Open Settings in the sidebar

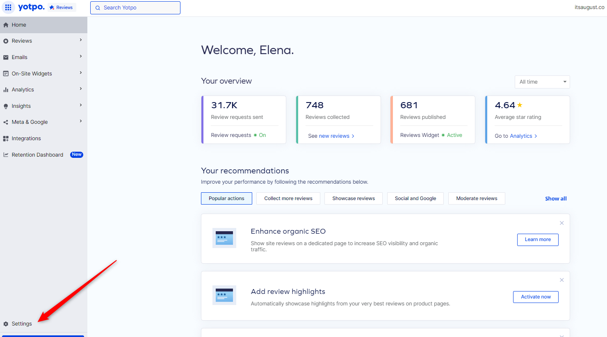click(x=43, y=324)
